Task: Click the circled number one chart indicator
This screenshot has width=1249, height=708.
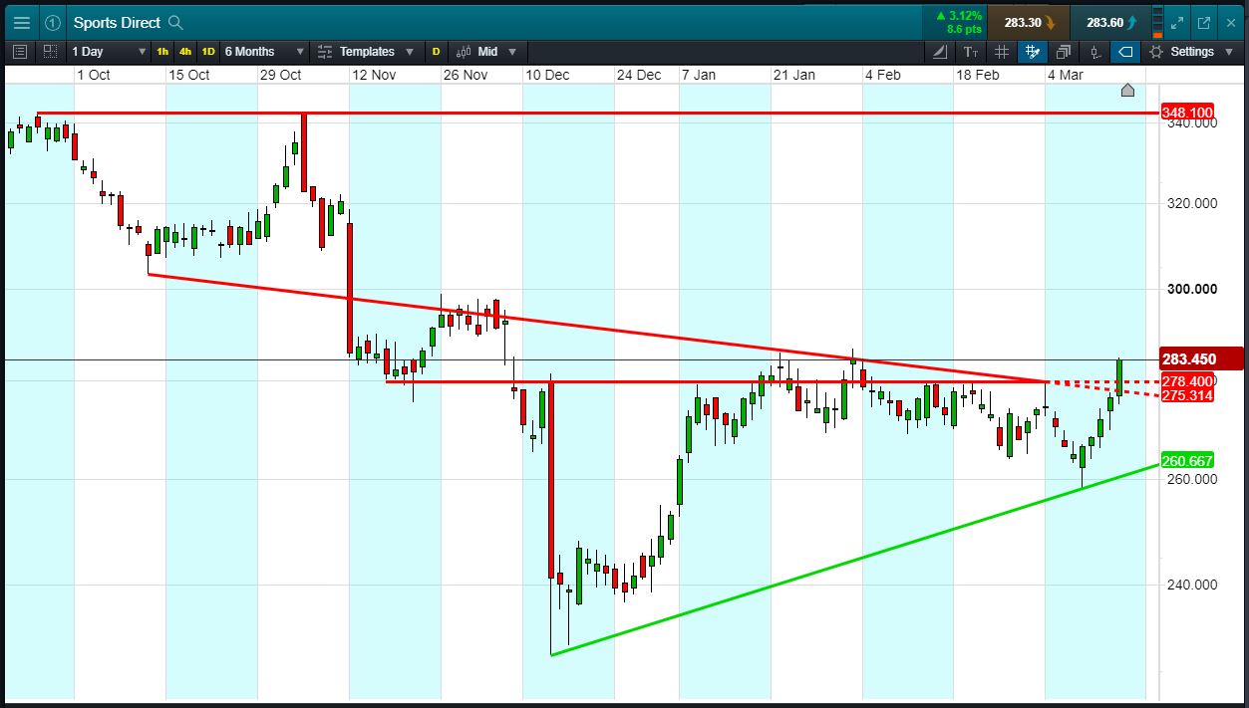Action: tap(52, 22)
